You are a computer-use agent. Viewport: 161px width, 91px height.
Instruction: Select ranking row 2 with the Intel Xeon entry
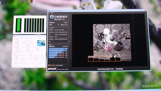coord(58,51)
